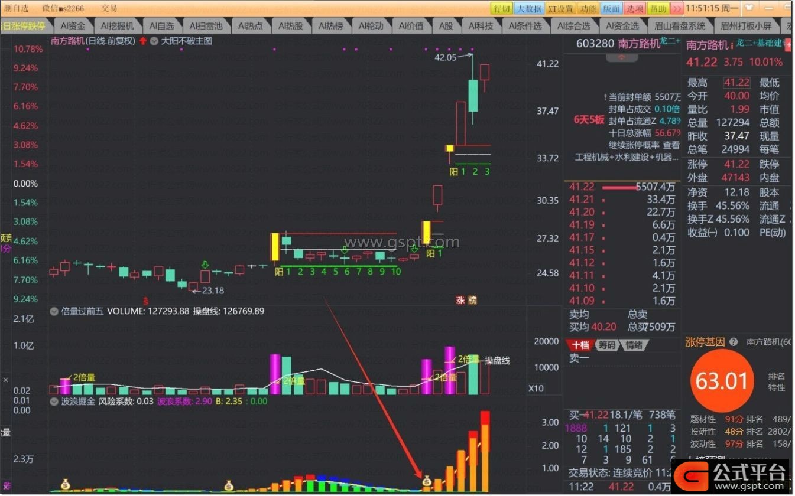Switch to the AI轮动 tab
The height and width of the screenshot is (496, 795).
click(x=371, y=26)
